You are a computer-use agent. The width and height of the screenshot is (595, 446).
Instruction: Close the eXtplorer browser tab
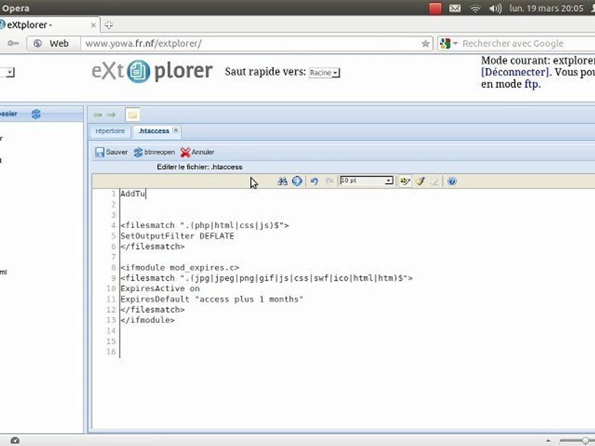[x=94, y=25]
